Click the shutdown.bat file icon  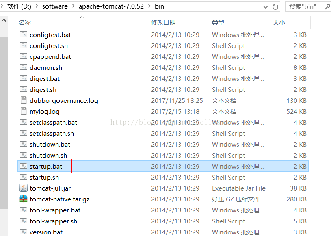24,144
